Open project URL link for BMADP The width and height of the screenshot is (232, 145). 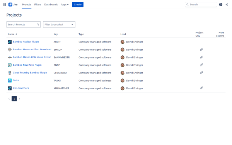201,49
